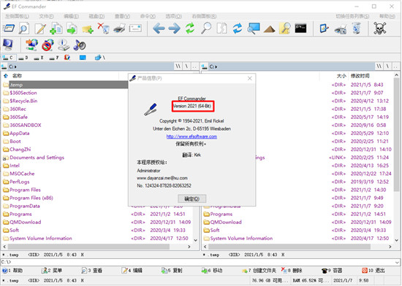The width and height of the screenshot is (402, 286).
Task: Click left panel parent directory '..' button
Action: [x=194, y=66]
